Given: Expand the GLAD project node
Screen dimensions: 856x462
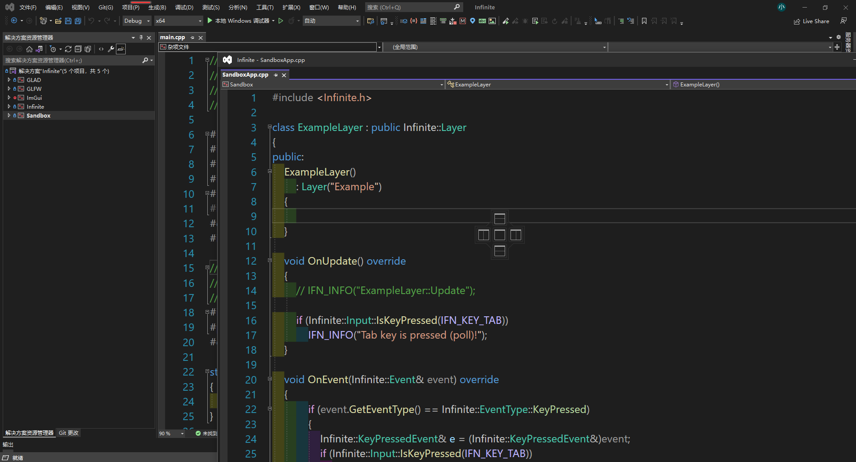Looking at the screenshot, I should (x=9, y=80).
